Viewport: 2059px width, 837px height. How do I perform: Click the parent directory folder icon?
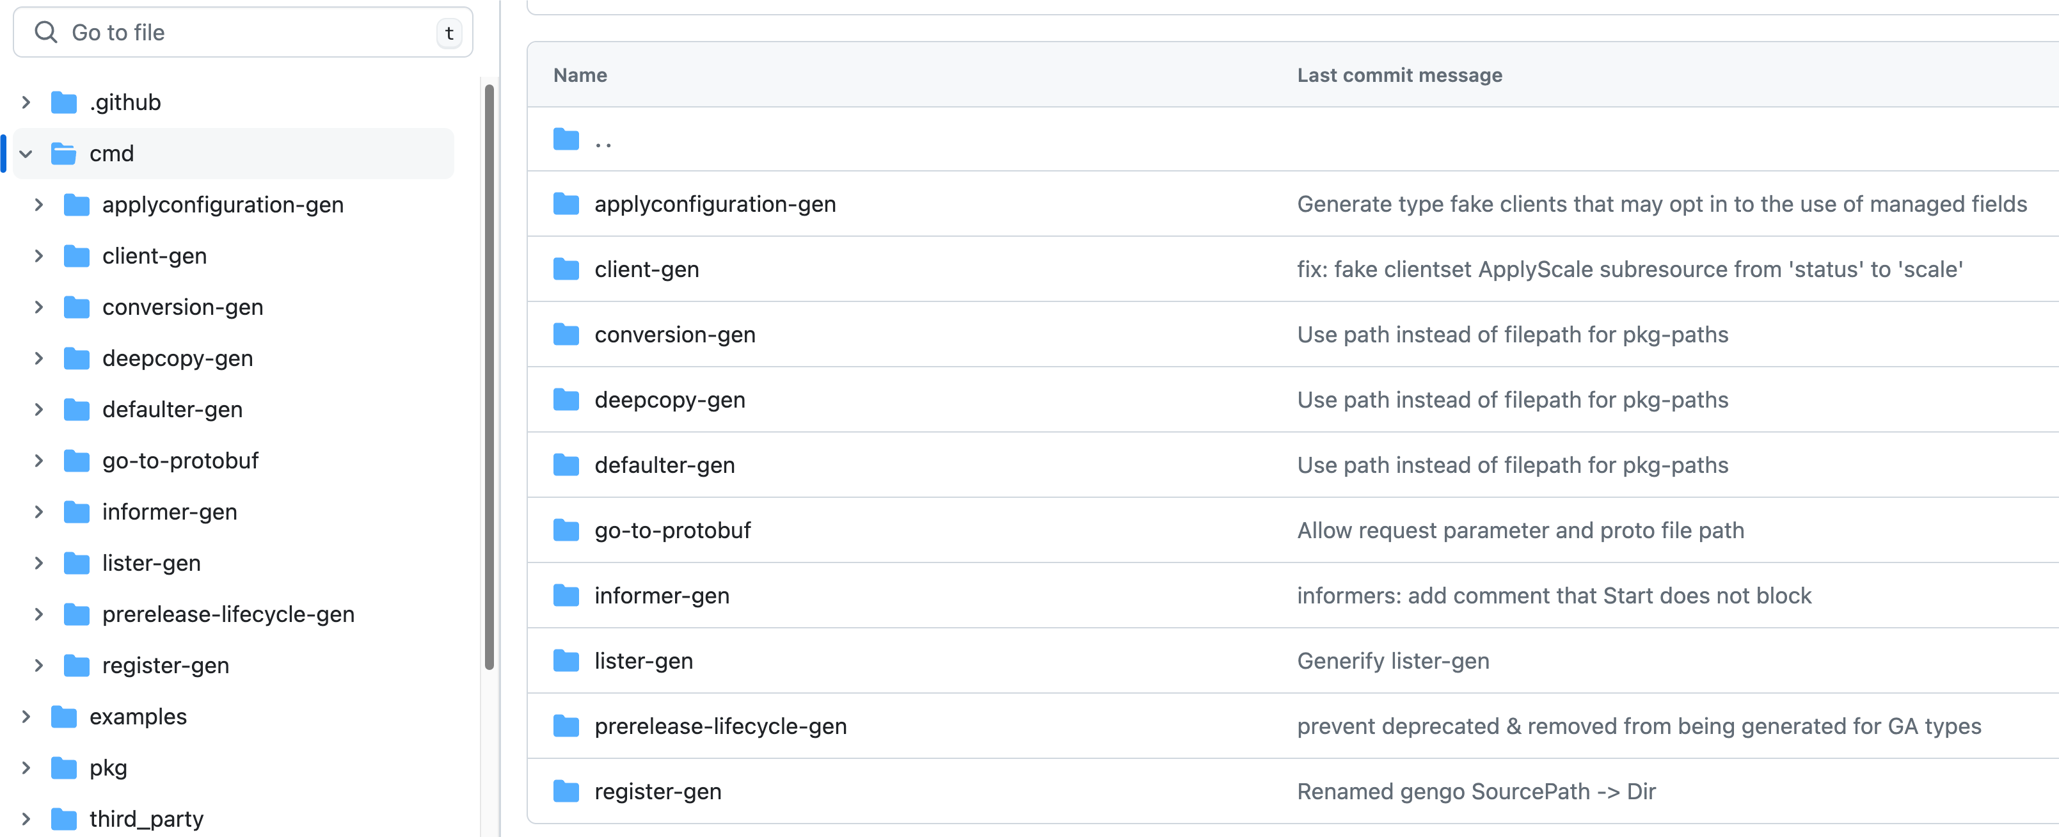click(566, 140)
